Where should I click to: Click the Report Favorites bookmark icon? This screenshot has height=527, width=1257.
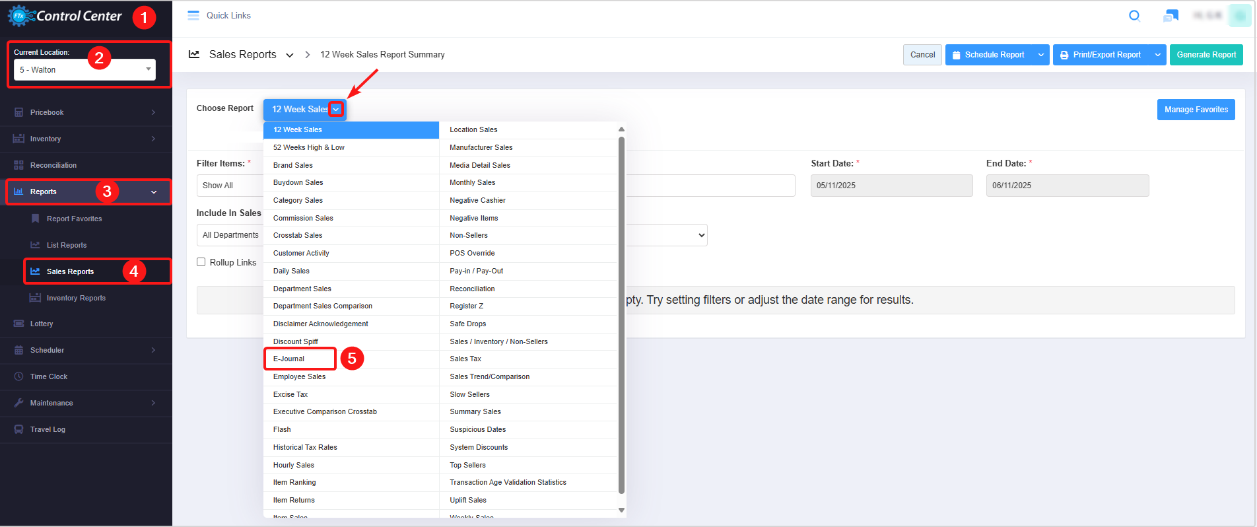coord(36,219)
